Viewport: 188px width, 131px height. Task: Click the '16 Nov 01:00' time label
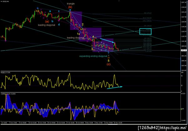pos(118,123)
